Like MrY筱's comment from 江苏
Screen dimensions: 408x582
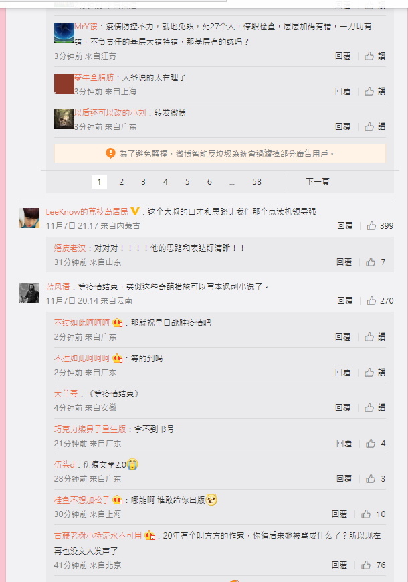point(375,56)
